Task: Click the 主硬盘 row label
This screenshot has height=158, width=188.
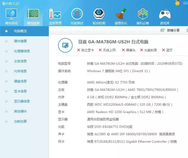Action: [x=63, y=105]
